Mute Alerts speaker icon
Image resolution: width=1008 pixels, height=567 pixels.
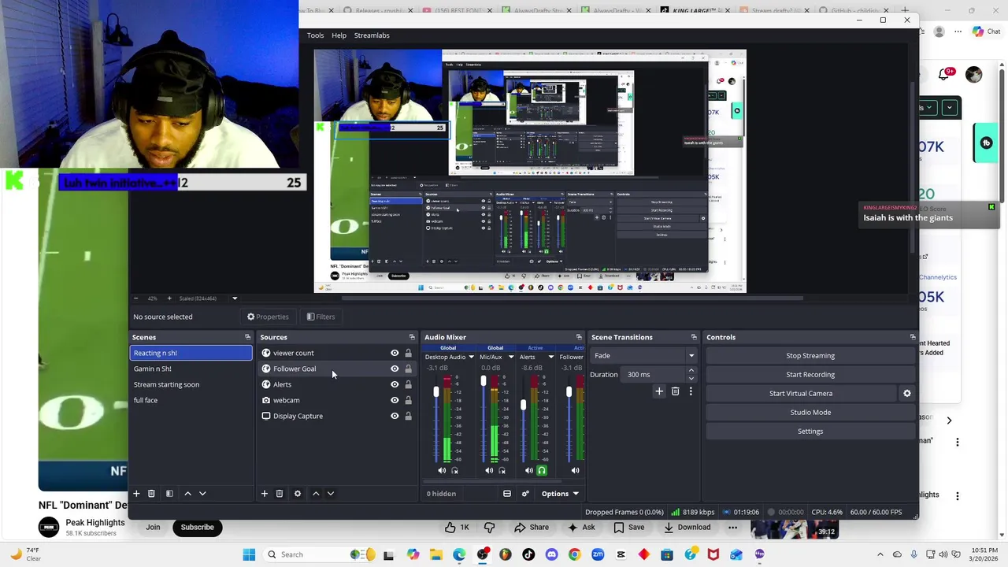(x=529, y=471)
